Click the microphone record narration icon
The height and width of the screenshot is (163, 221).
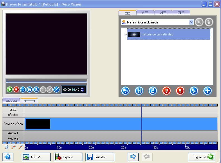36,90
